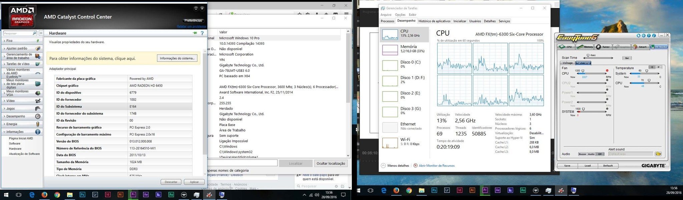The image size is (683, 200).
Task: Click the help question mark in Catalyst
Action: (x=202, y=33)
